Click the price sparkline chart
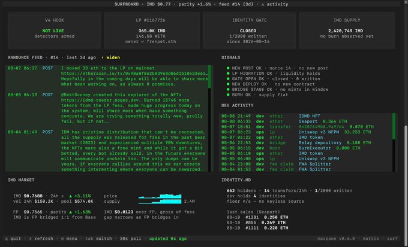 point(160,196)
